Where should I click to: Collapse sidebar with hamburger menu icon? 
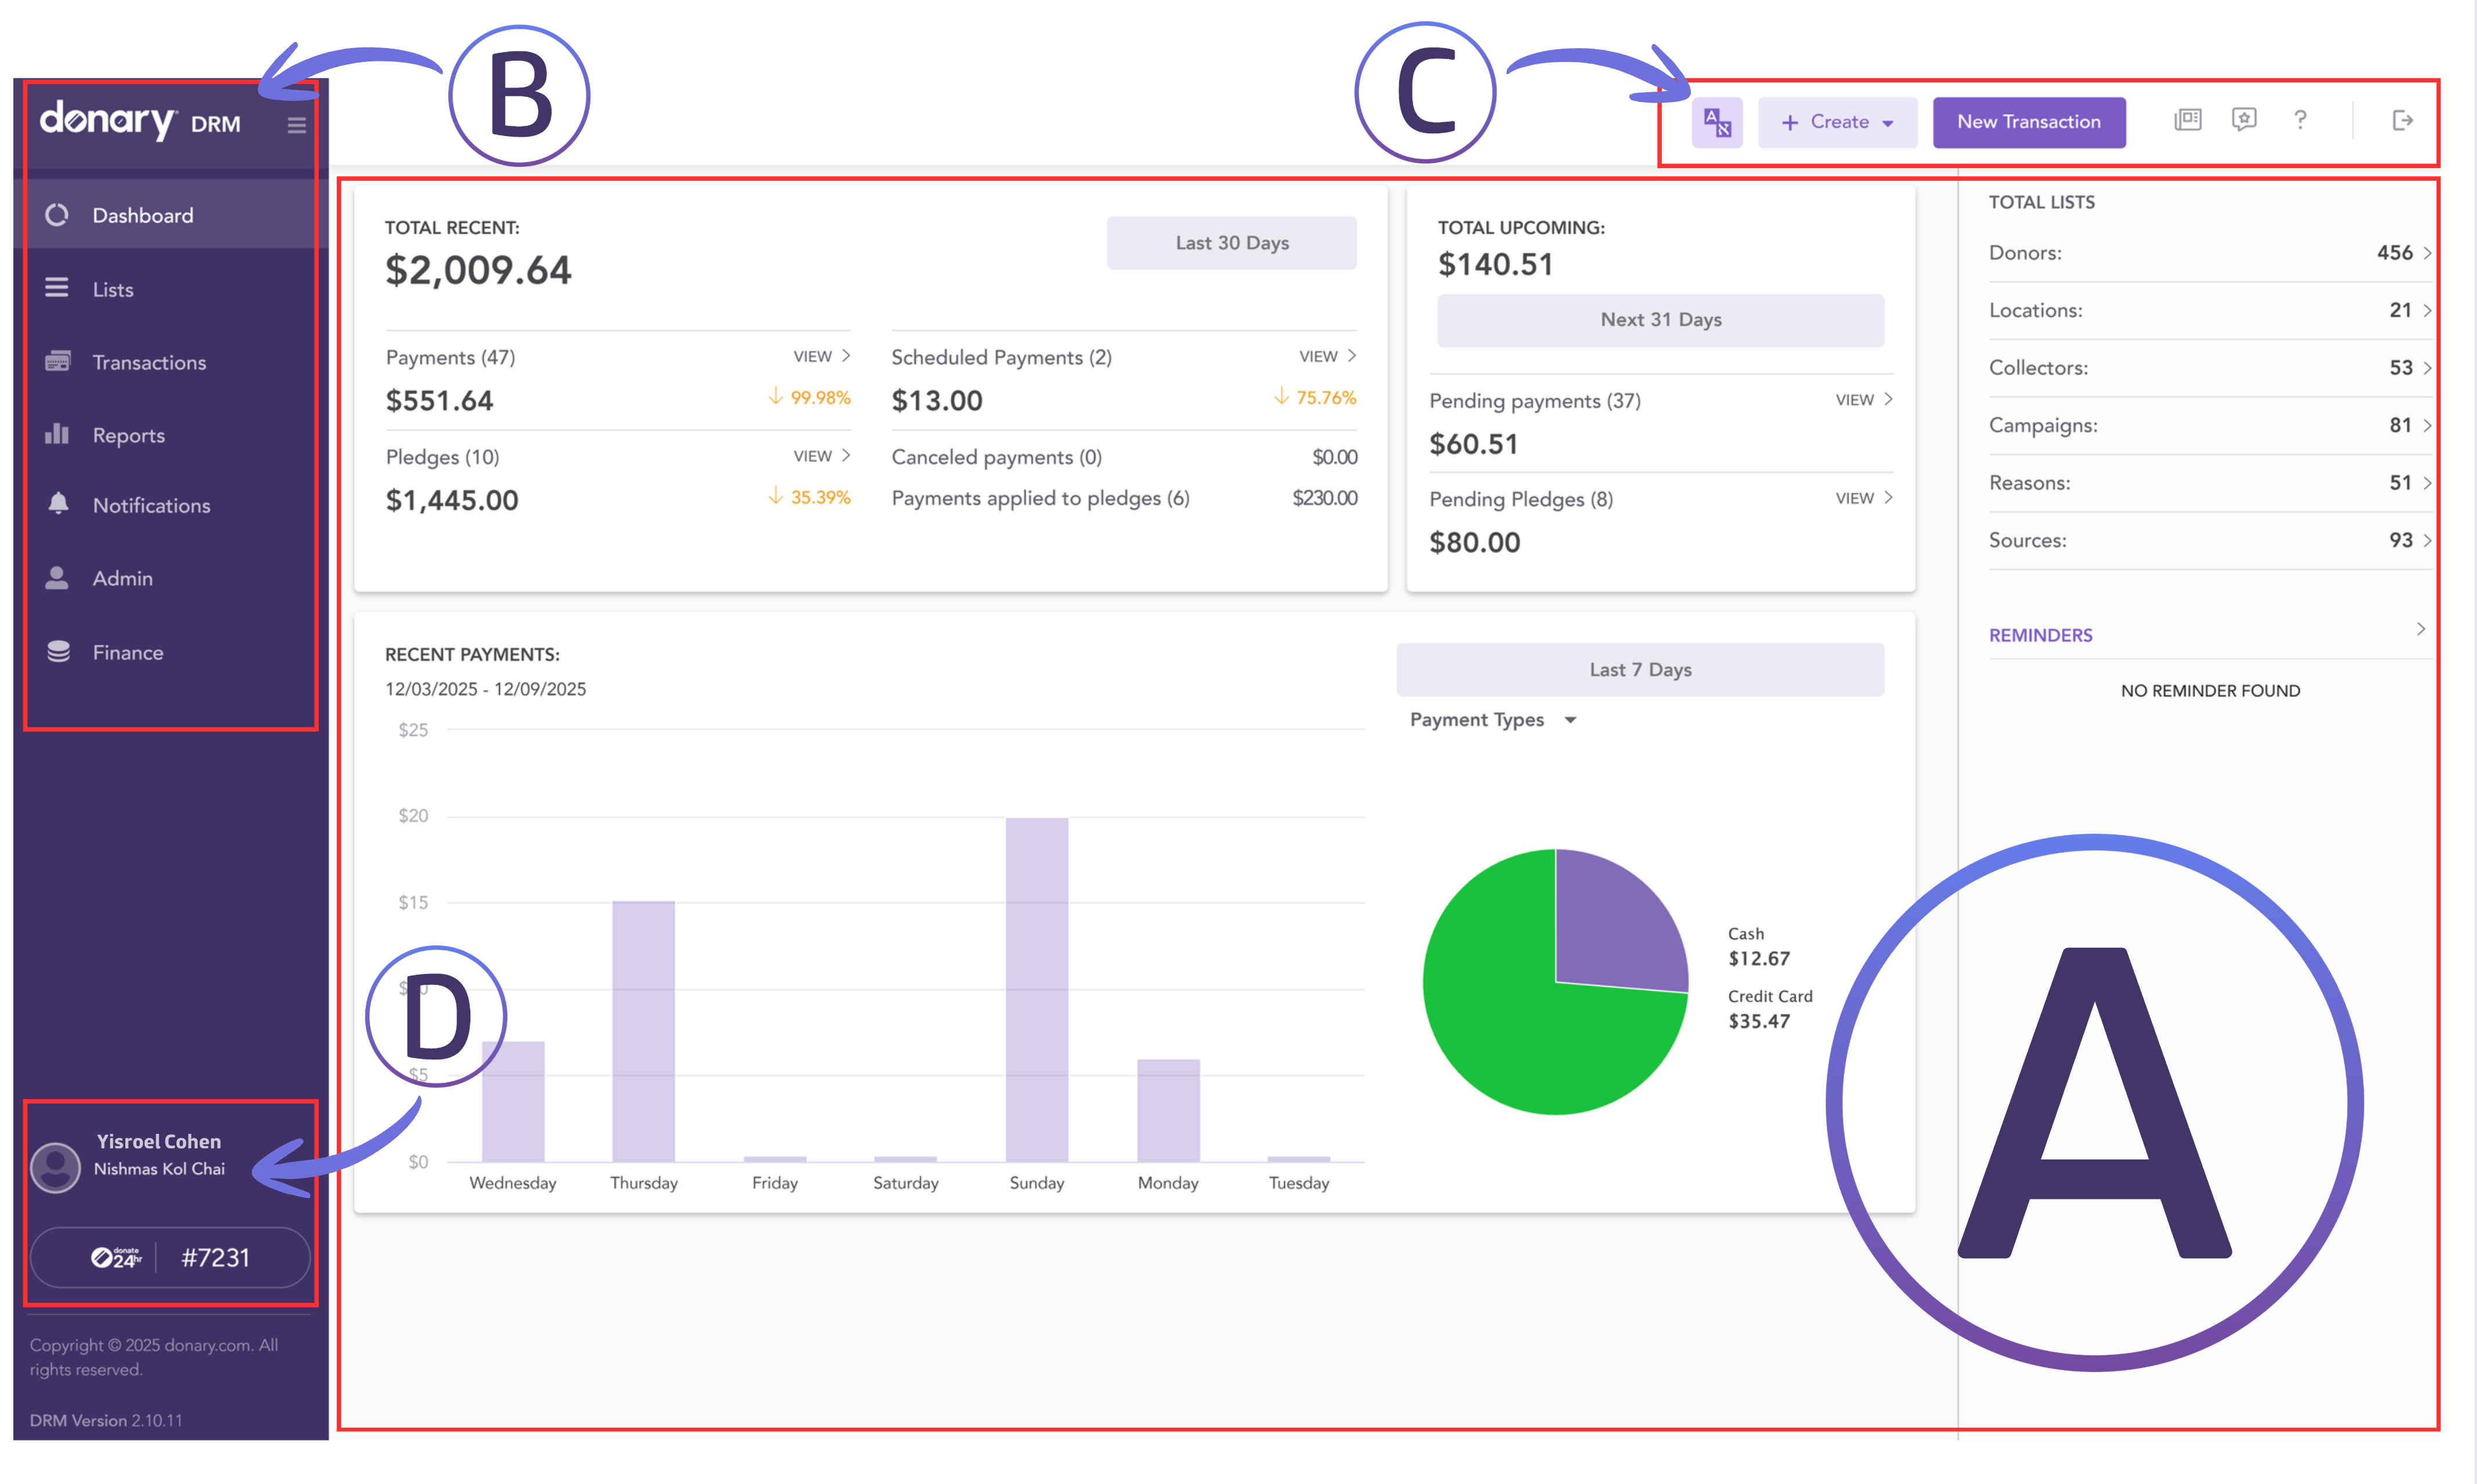coord(296,125)
